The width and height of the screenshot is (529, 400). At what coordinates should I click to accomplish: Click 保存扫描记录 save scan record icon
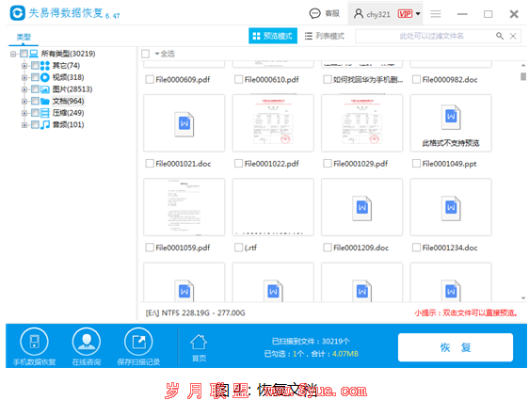(x=138, y=342)
